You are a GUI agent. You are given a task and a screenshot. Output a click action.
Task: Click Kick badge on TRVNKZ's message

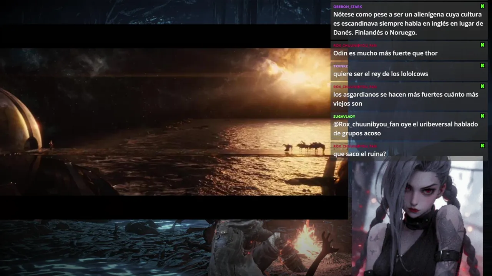482,66
